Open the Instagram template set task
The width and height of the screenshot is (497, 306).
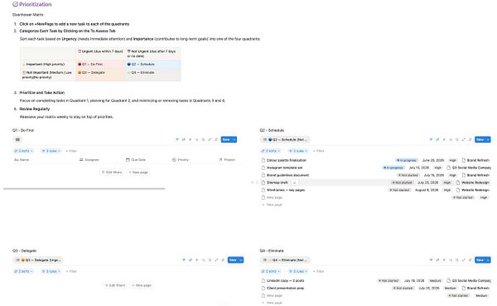(x=284, y=168)
